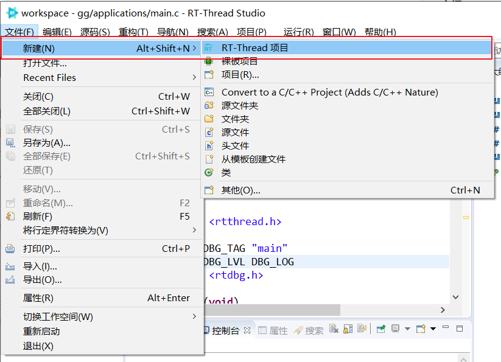Open the 导航(N) menu

(x=172, y=32)
